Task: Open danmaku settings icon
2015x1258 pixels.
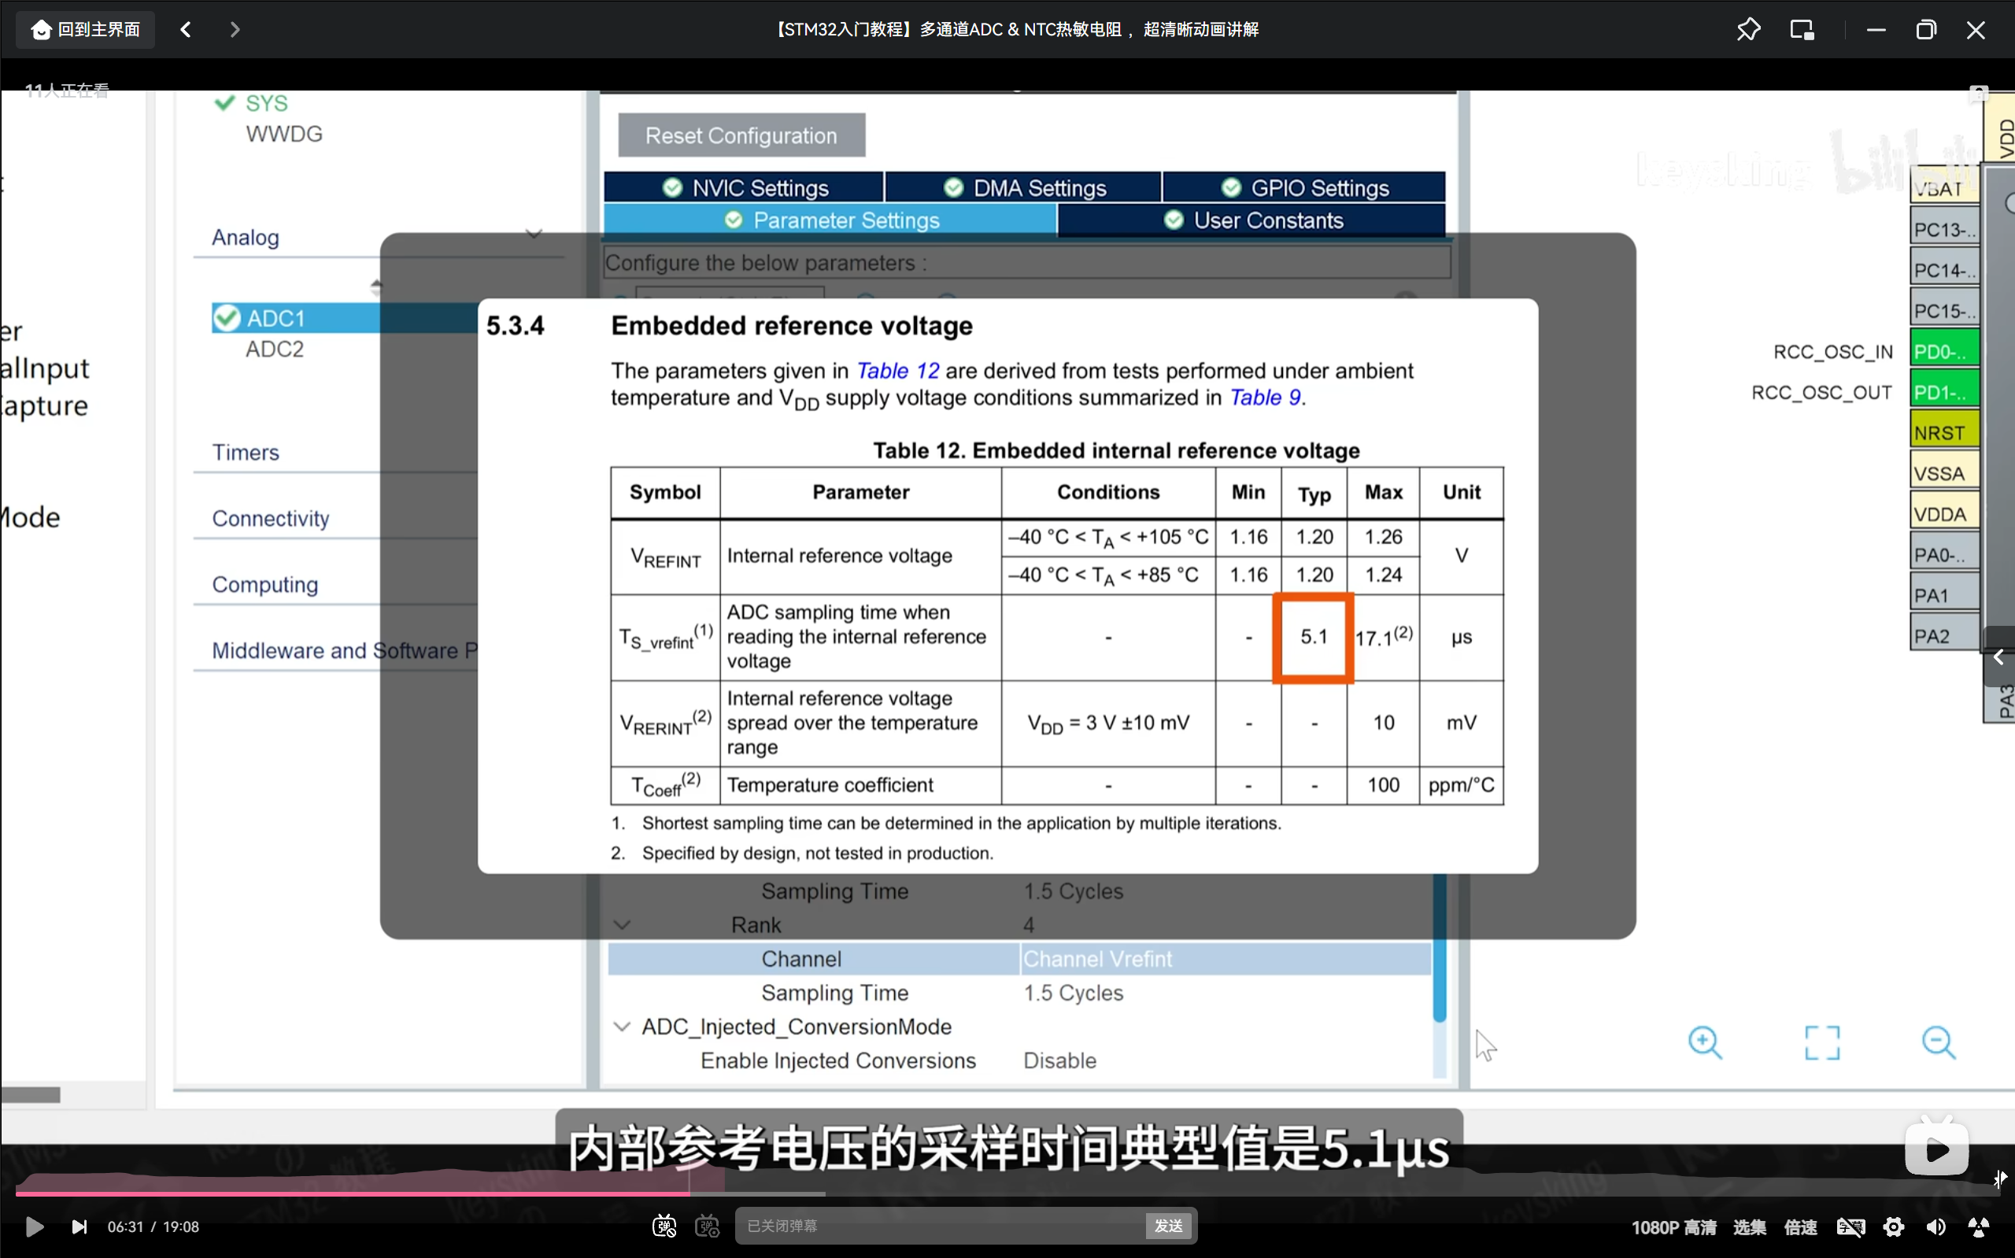Action: tap(707, 1226)
